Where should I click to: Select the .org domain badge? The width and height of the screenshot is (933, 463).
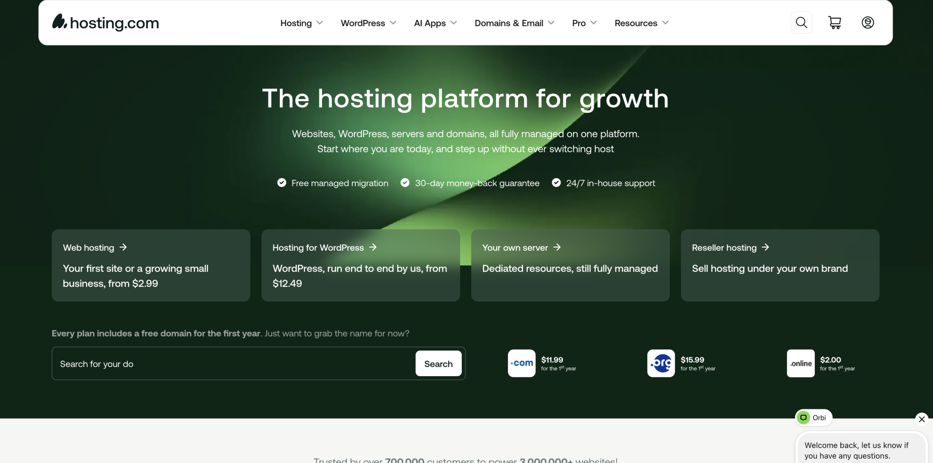point(661,363)
